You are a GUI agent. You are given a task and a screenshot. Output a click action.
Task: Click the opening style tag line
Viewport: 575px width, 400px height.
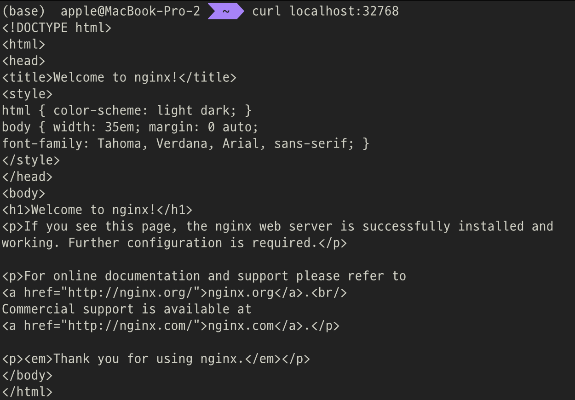click(x=27, y=94)
